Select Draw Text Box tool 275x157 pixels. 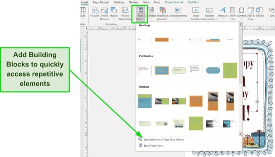pyautogui.click(x=196, y=14)
